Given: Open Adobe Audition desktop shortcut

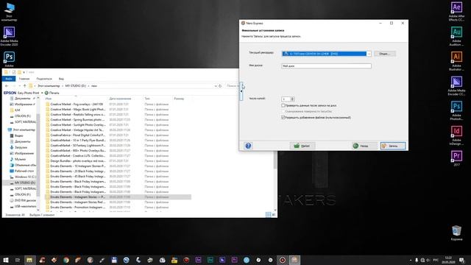Looking at the screenshot, I should click(x=456, y=36).
